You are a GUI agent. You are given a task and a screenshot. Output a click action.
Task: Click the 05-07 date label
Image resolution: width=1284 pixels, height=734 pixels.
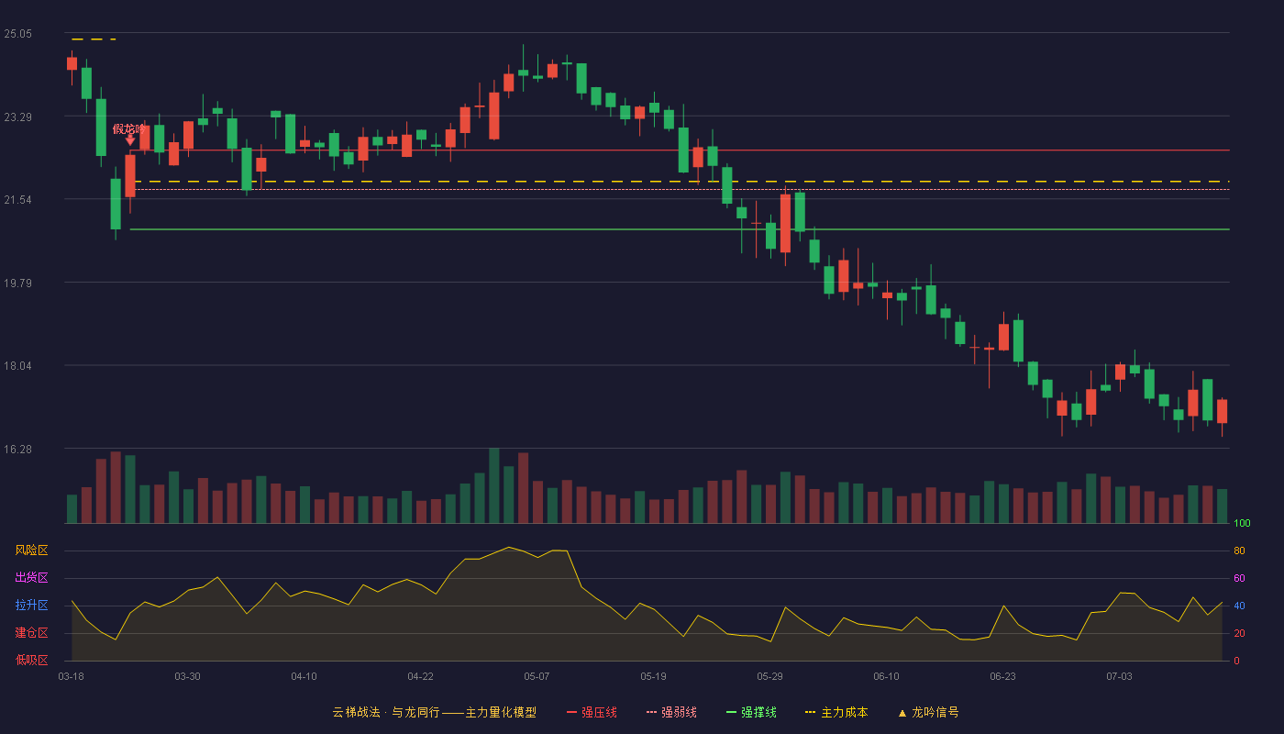[537, 676]
